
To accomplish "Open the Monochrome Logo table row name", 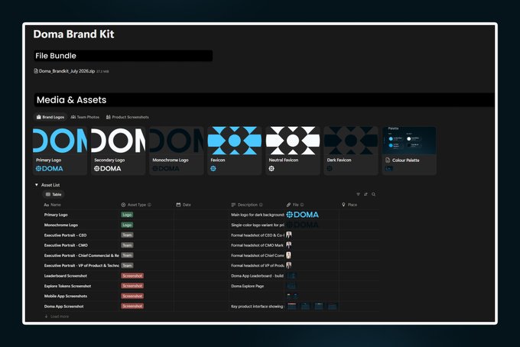I will (x=61, y=225).
